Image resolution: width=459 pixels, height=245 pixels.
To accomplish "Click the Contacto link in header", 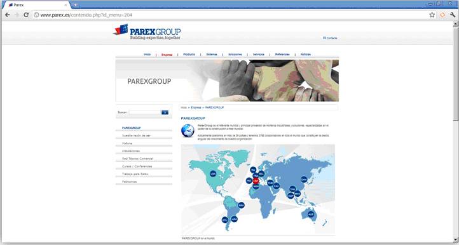I will pyautogui.click(x=330, y=38).
